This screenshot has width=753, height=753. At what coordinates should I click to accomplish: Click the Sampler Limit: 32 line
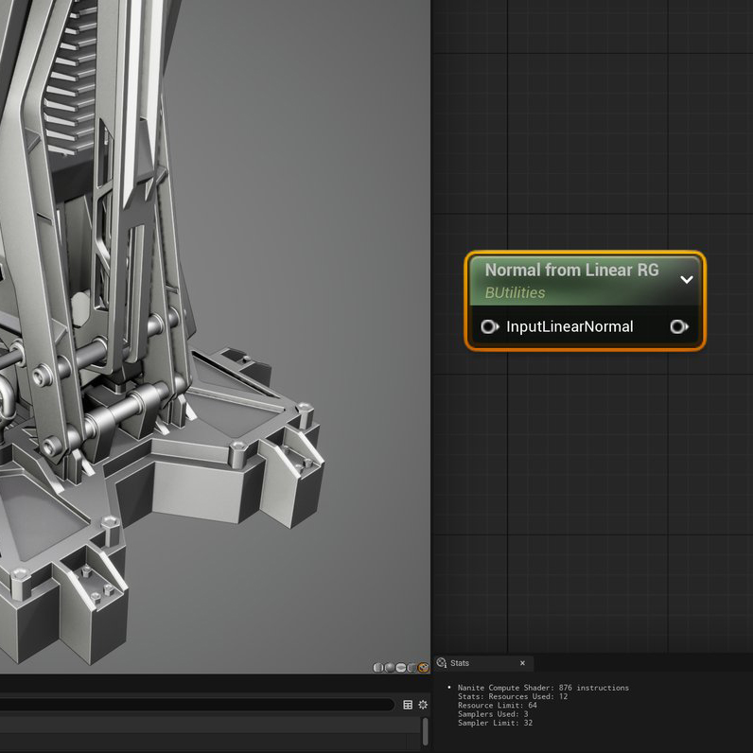click(x=495, y=723)
